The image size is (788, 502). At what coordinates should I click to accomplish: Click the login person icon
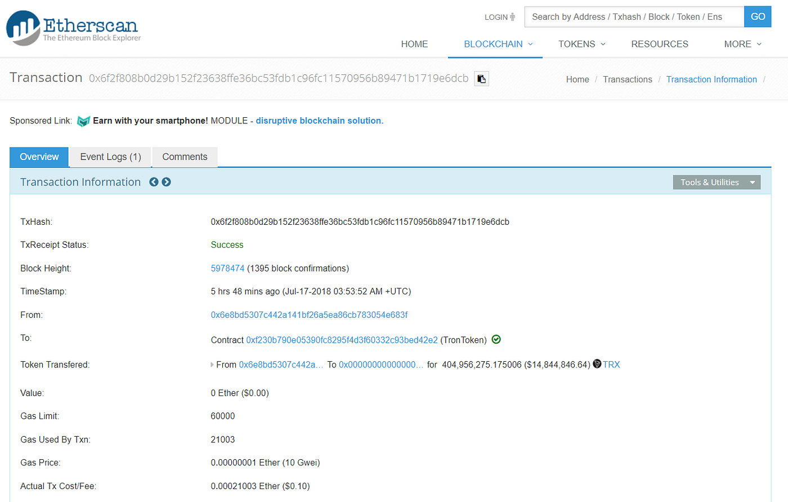tap(513, 17)
